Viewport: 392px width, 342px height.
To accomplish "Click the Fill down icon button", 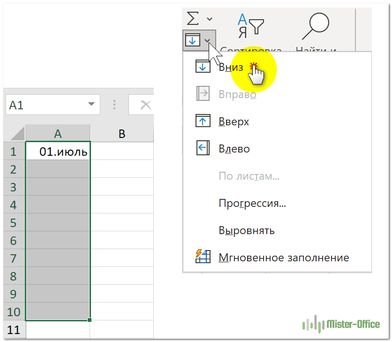I will click(x=192, y=40).
